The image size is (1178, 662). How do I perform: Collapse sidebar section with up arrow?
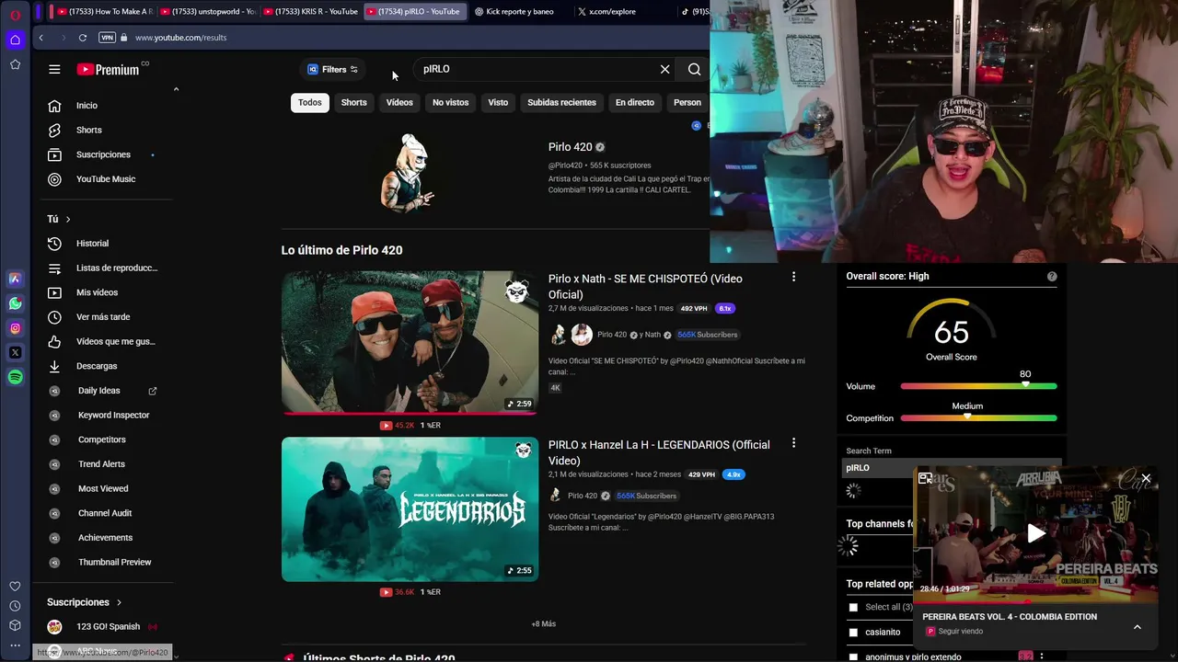click(x=176, y=89)
